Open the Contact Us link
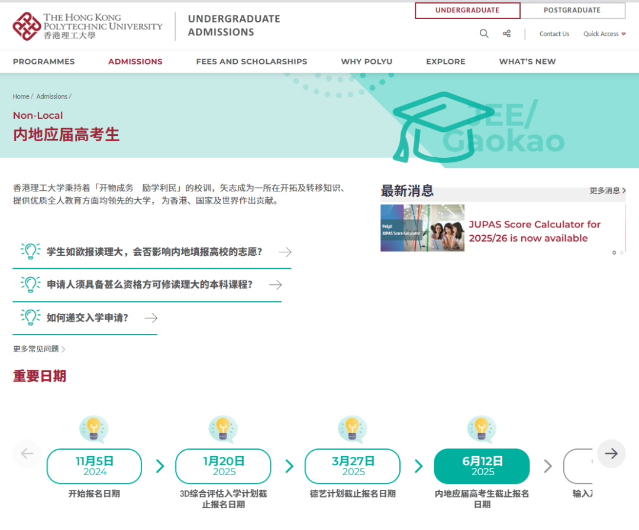 point(554,34)
